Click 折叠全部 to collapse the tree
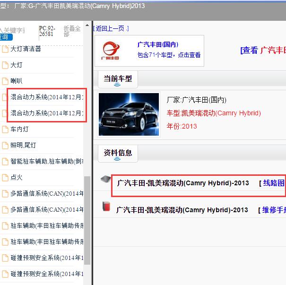The width and height of the screenshot is (286, 285). coord(72,31)
